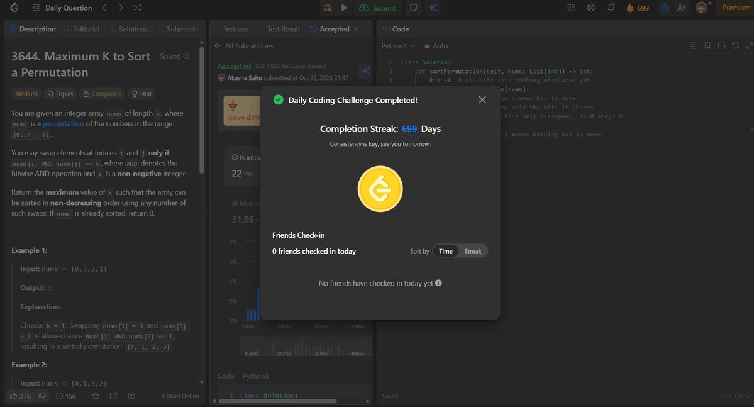Open the notes icon beside Submit

(413, 8)
